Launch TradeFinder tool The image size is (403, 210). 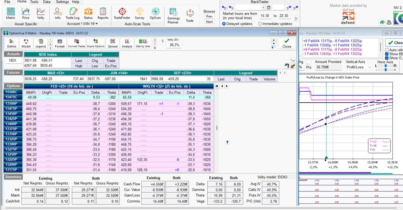tap(122, 14)
